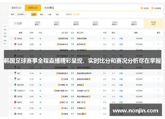
Task: Tick checkbox for the 15:30 match
Action: (11, 108)
